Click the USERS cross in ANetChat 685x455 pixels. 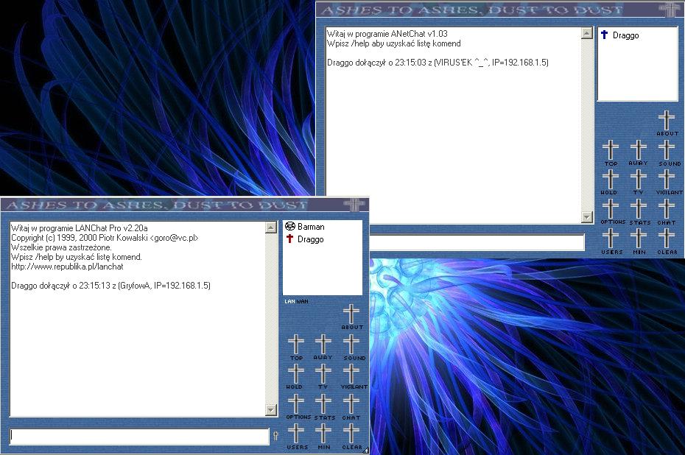tap(611, 239)
